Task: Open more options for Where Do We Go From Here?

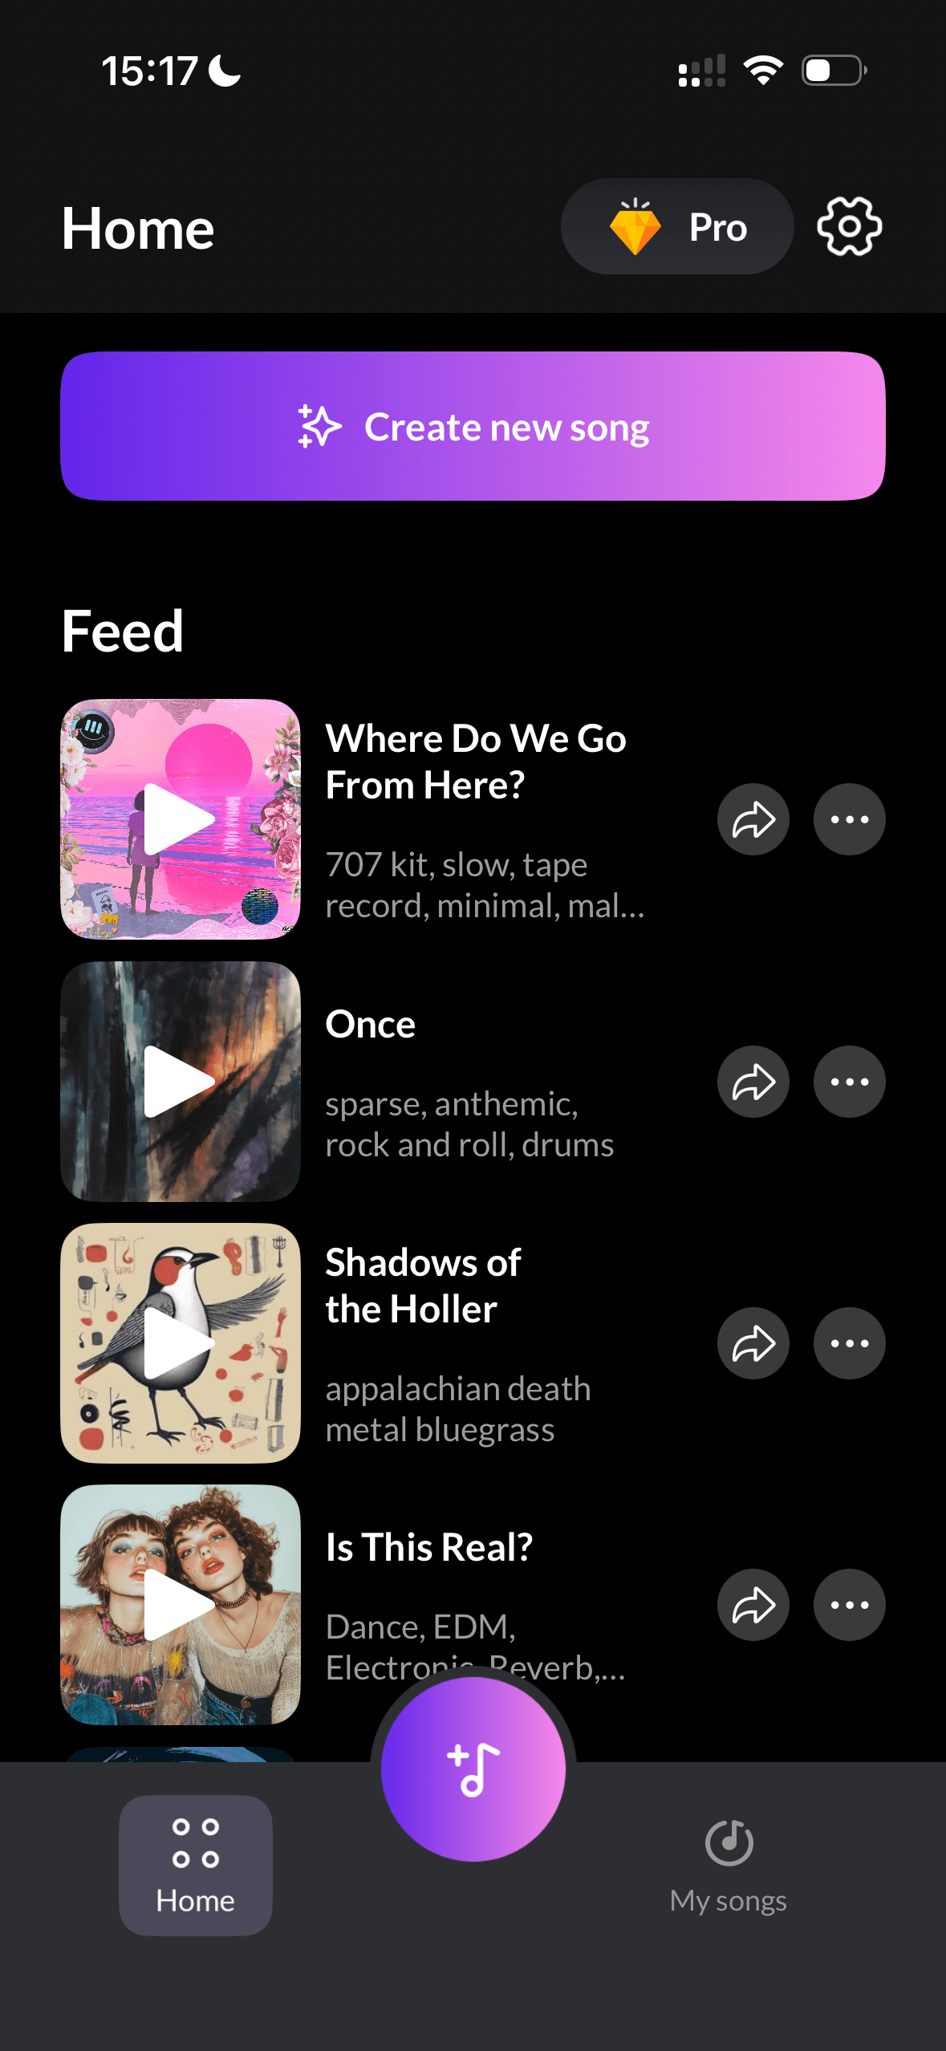Action: [849, 819]
